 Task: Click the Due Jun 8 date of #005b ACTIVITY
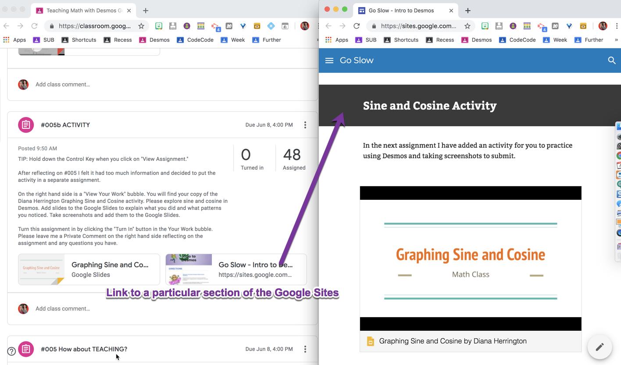(269, 125)
